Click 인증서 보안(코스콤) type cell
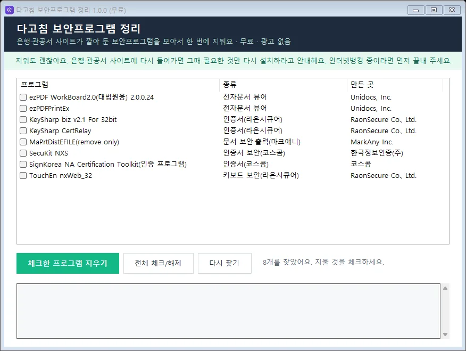The height and width of the screenshot is (351, 466). click(x=254, y=153)
